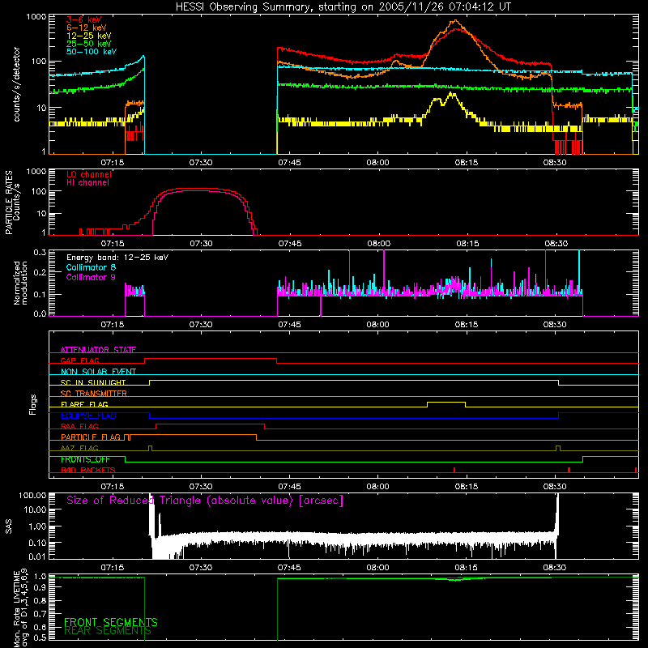Click the SAS axis label
The width and height of the screenshot is (648, 648).
[x=8, y=526]
